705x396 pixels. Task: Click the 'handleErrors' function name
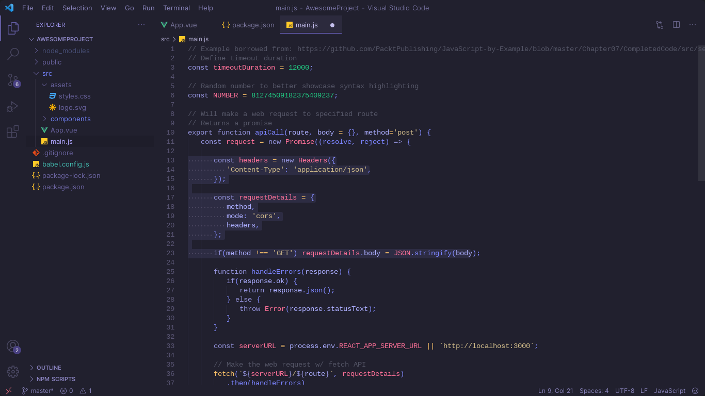(277, 272)
